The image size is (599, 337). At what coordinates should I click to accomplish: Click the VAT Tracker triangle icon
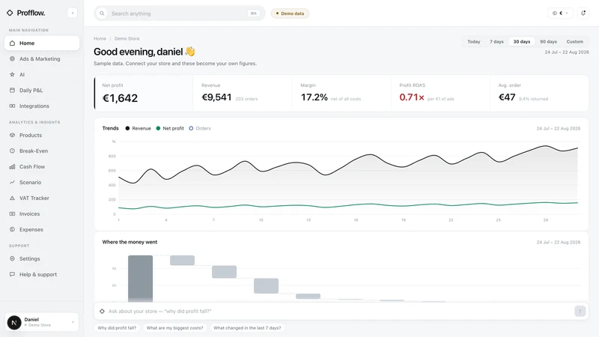(x=12, y=198)
